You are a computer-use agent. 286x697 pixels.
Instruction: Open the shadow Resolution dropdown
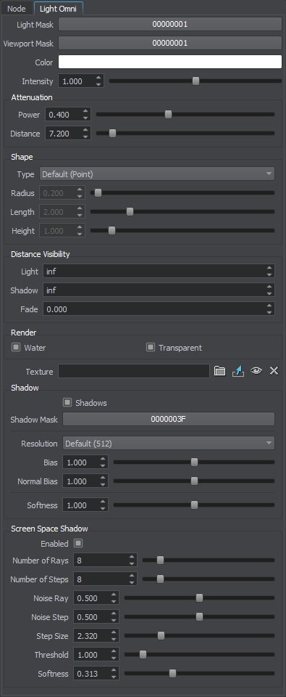click(169, 443)
